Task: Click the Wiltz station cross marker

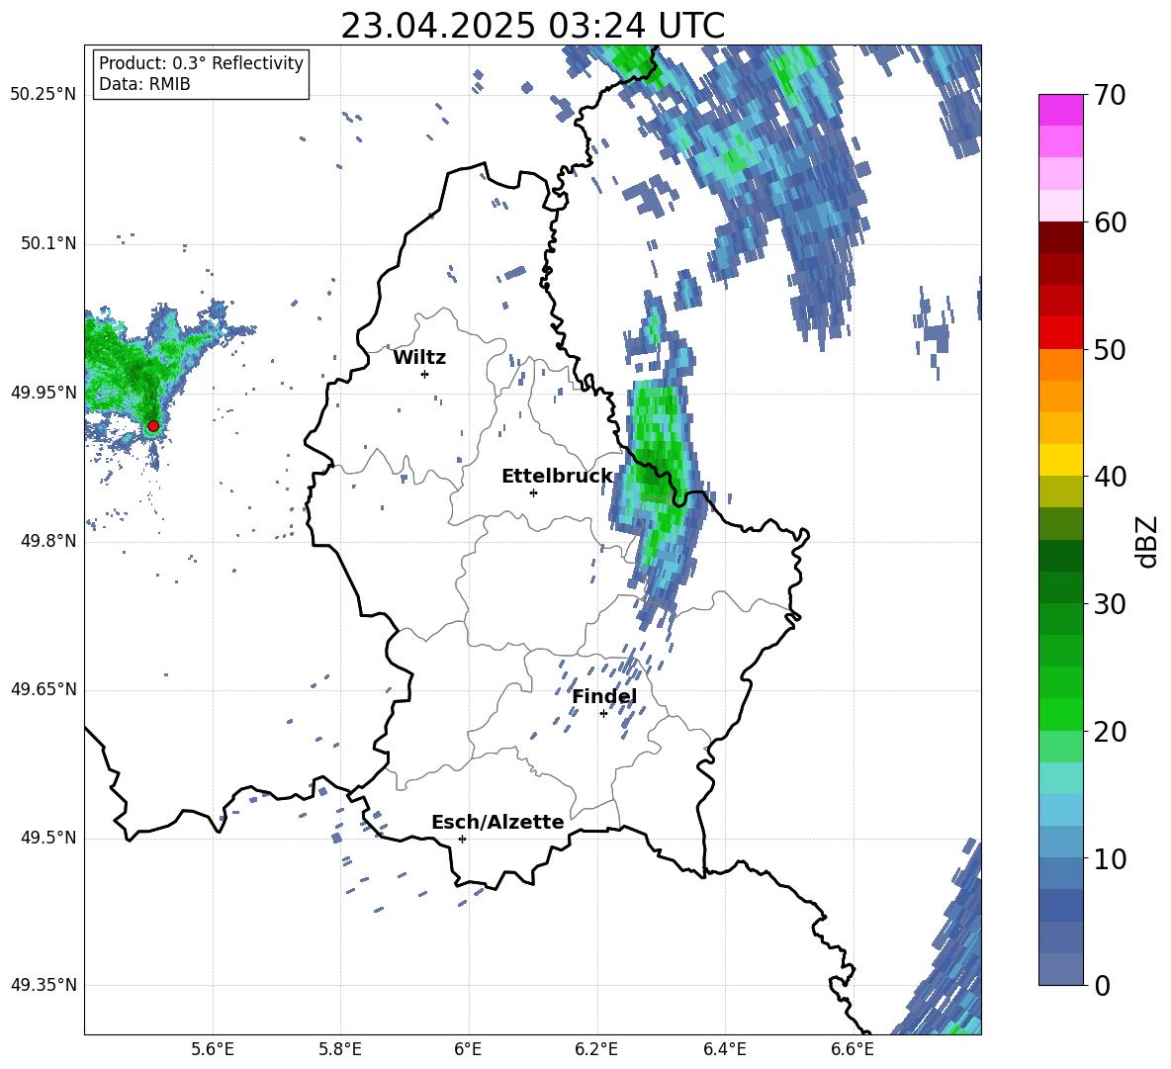Action: 425,374
